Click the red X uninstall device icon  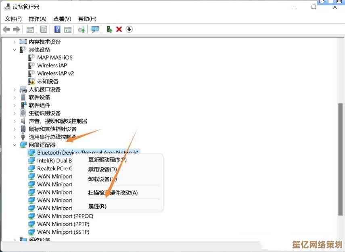(x=119, y=29)
